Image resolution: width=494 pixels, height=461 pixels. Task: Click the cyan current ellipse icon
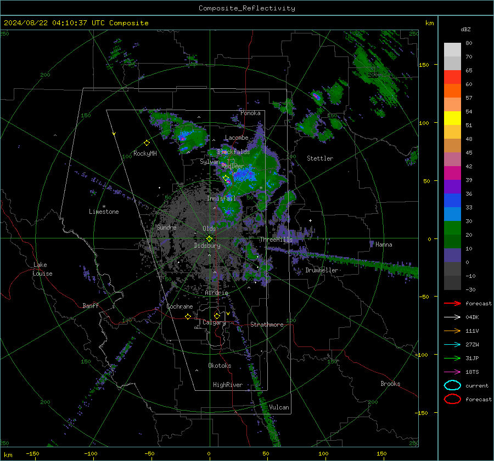coord(452,385)
